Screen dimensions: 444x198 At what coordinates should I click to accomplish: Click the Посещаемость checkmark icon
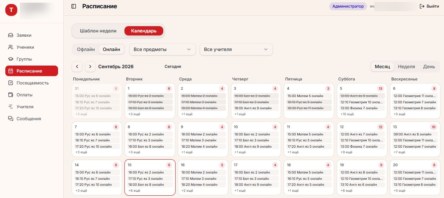coord(11,83)
